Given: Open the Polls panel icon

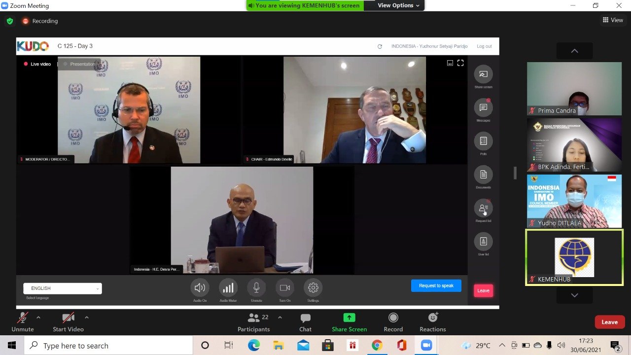Looking at the screenshot, I should coord(483,141).
